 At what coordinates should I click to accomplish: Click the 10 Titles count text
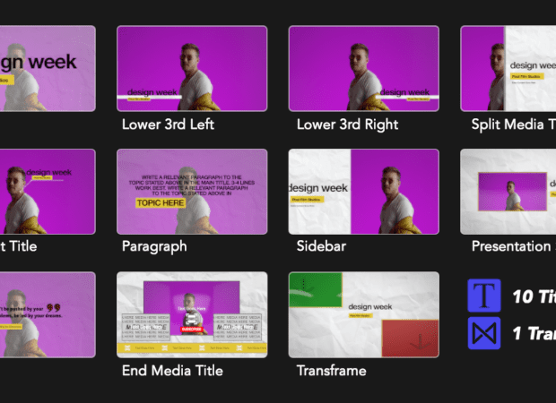coord(534,296)
